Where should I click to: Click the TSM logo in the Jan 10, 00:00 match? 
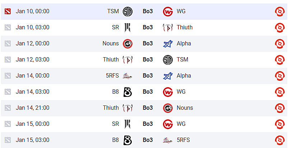[127, 11]
